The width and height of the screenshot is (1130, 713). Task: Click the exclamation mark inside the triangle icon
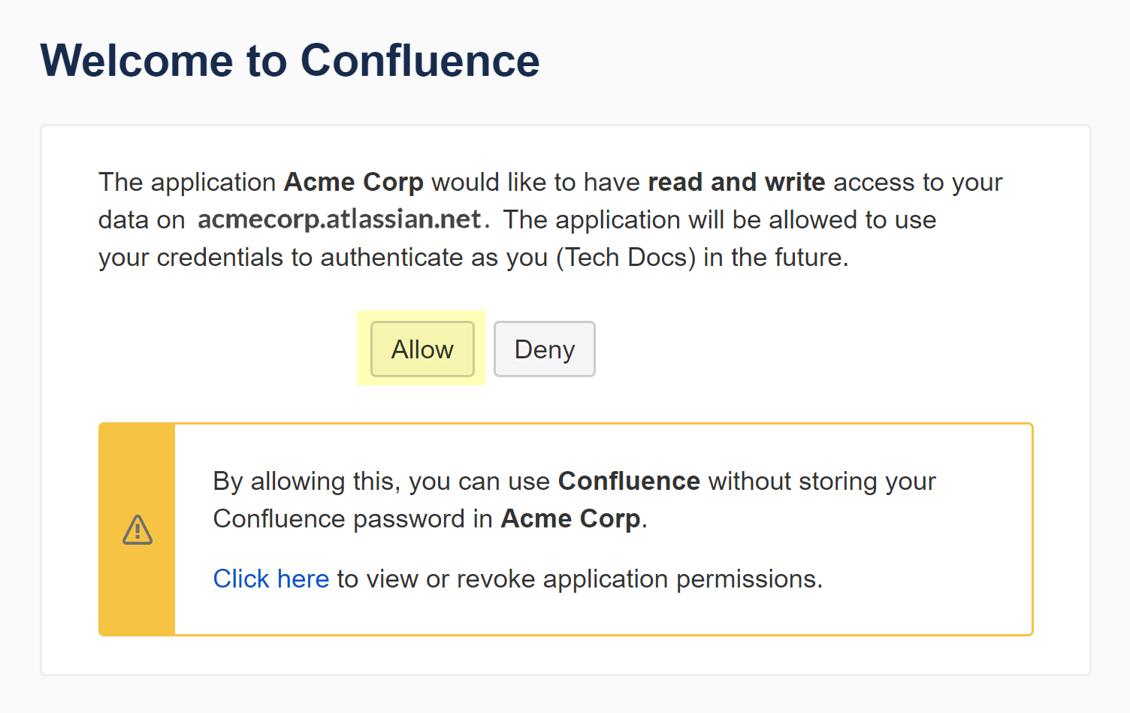137,532
